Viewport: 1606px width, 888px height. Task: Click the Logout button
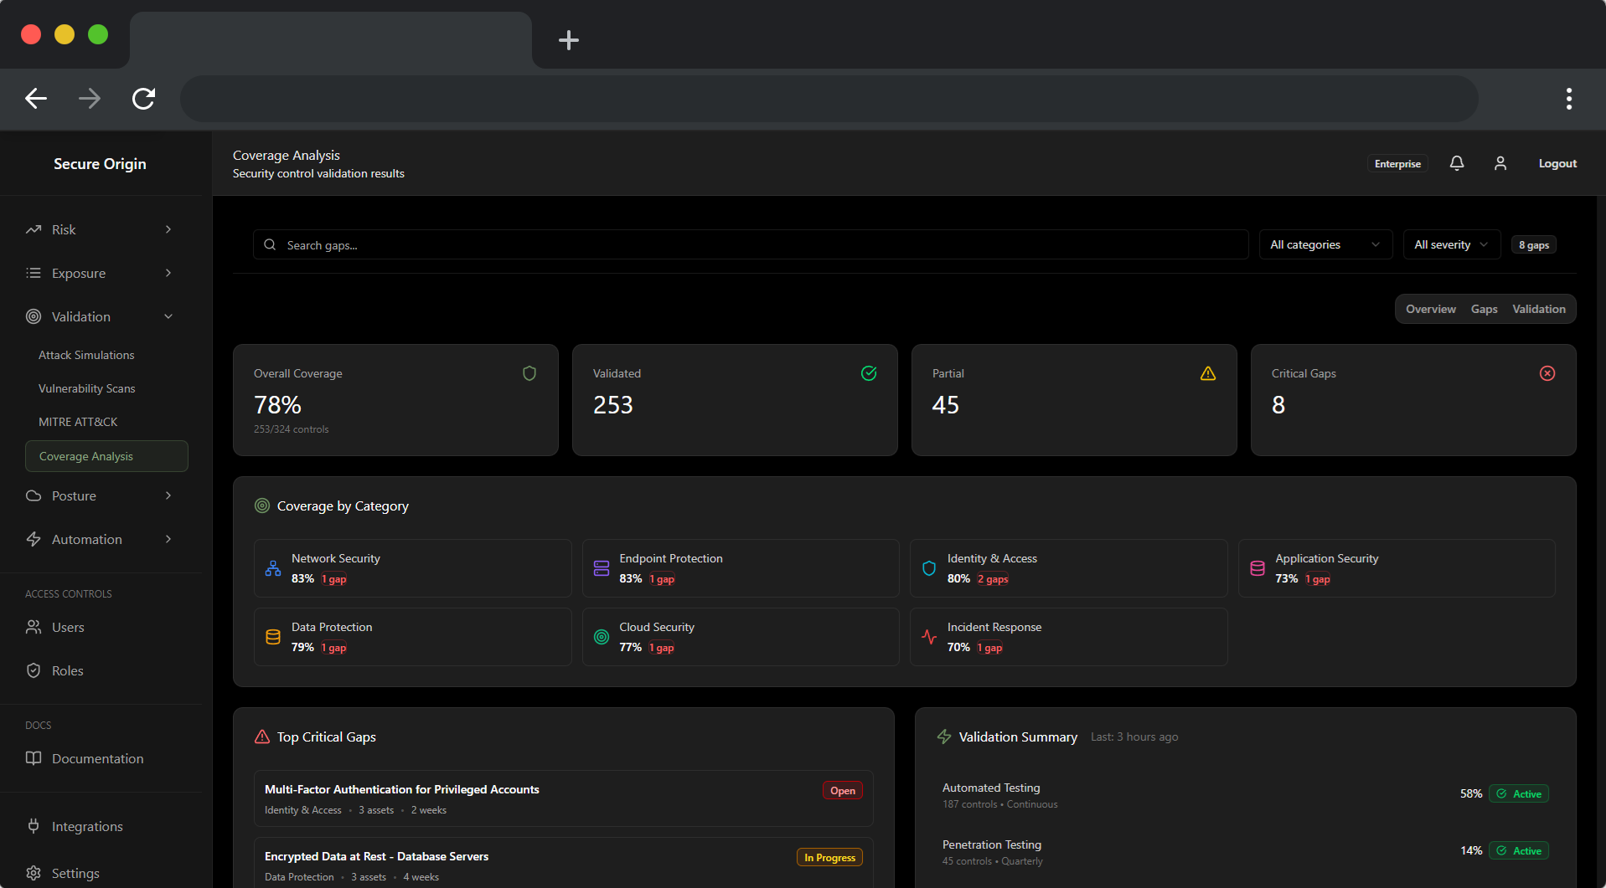(1557, 163)
